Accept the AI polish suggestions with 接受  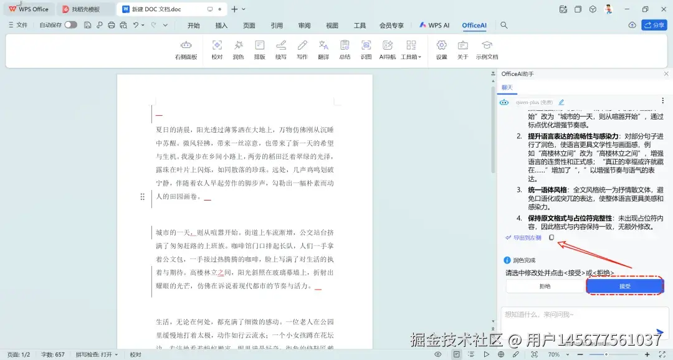click(625, 286)
